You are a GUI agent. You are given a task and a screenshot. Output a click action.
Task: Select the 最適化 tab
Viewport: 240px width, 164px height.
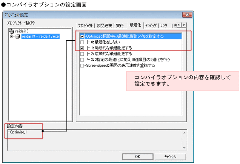point(135,25)
